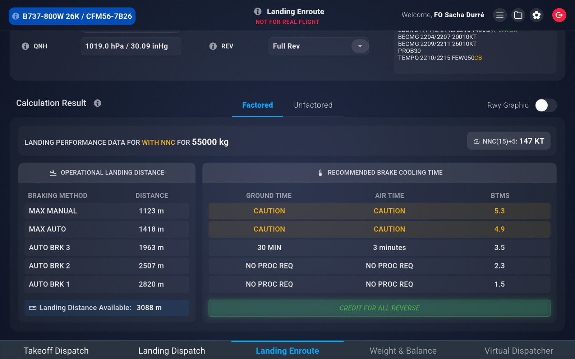Click thermometer icon in Brake Cooling Time header
Viewport: 575px width, 359px height.
click(x=320, y=173)
